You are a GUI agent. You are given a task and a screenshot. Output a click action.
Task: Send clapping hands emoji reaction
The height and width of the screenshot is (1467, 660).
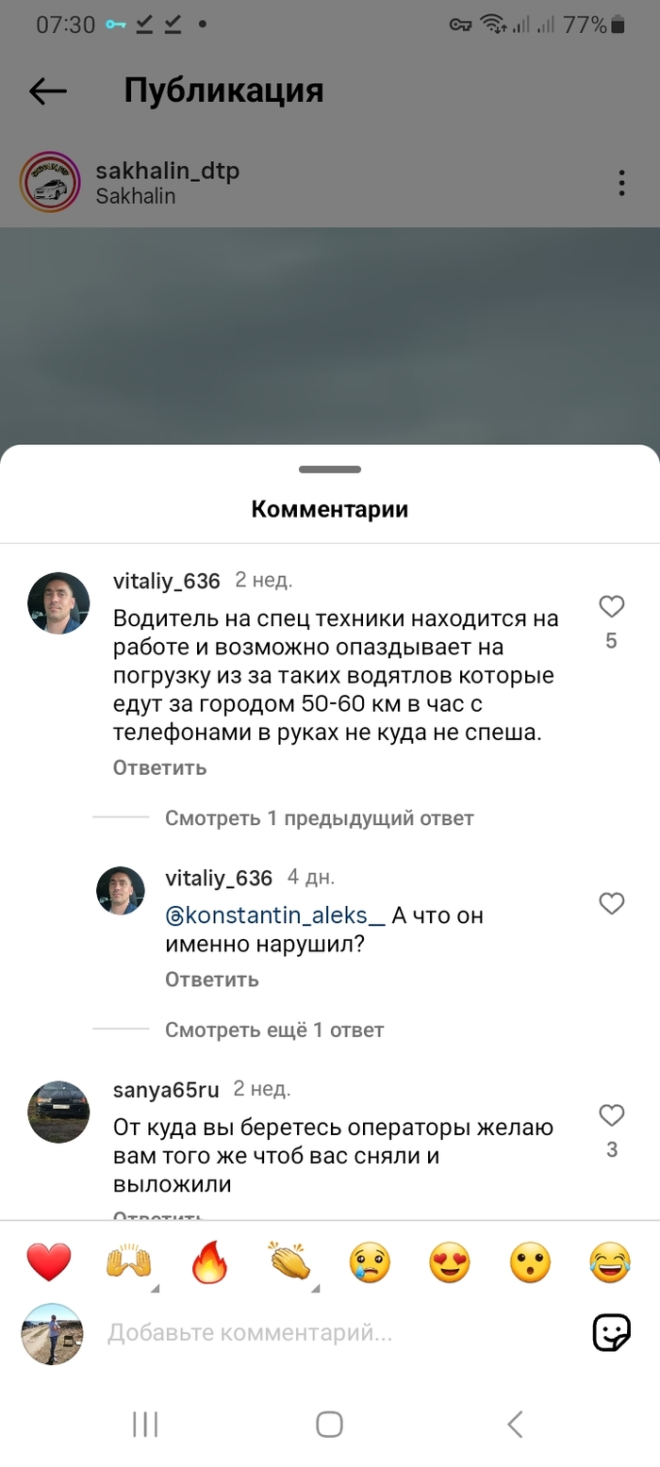290,1262
